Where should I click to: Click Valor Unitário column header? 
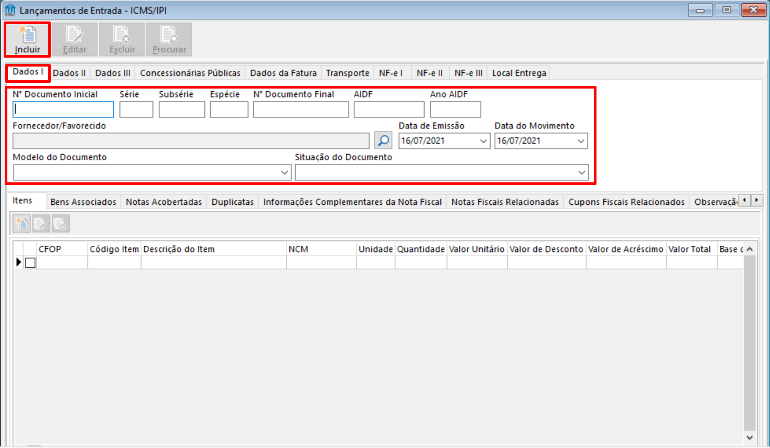pyautogui.click(x=477, y=249)
